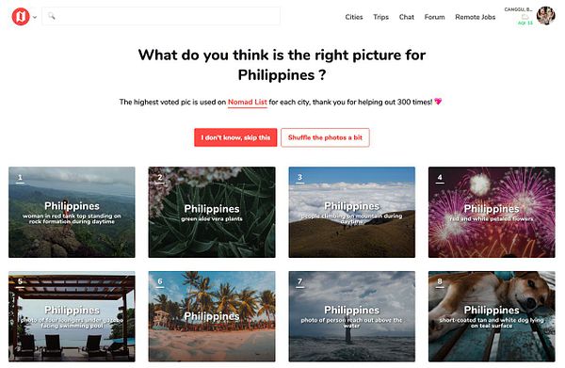The width and height of the screenshot is (565, 368).
Task: Click 'Shuffle the photos a bit'
Action: tap(325, 137)
